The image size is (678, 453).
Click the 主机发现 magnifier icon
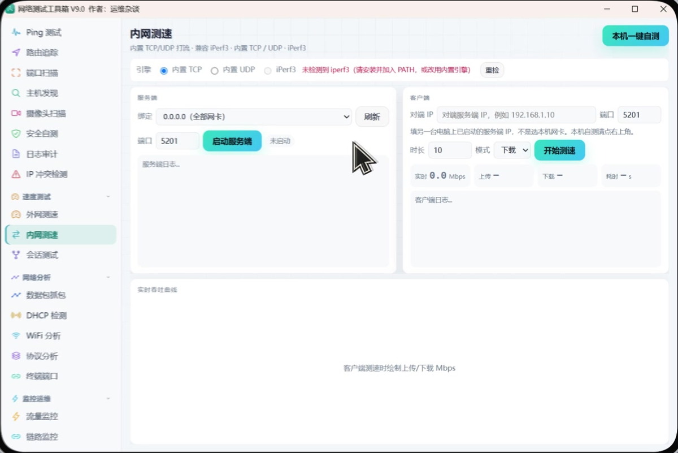click(16, 93)
